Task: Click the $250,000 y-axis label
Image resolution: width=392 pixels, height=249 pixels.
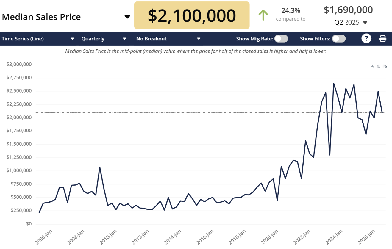Action: pos(21,210)
